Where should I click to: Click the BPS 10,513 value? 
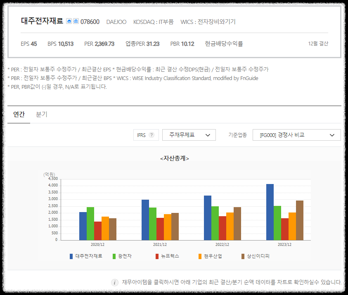click(x=60, y=44)
